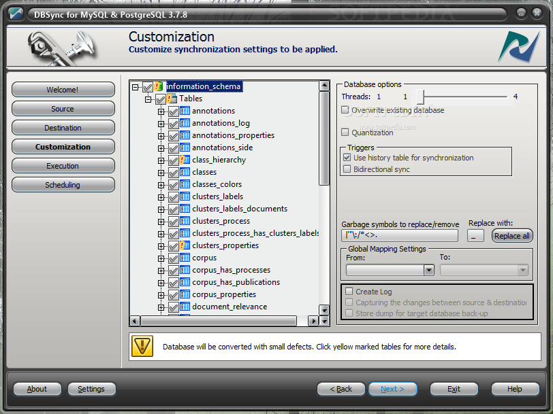This screenshot has height=414, width=553.
Task: Go to the Welcome! step
Action: point(63,90)
